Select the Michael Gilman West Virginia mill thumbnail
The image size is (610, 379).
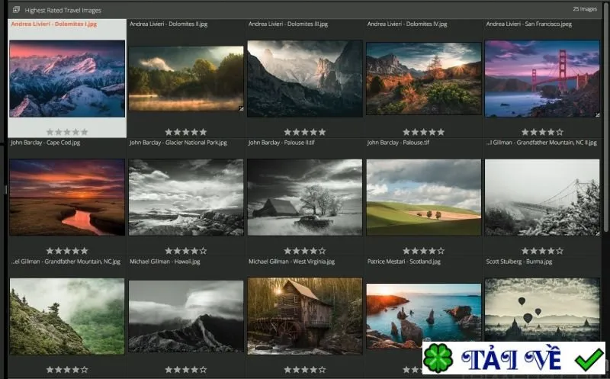tap(305, 316)
